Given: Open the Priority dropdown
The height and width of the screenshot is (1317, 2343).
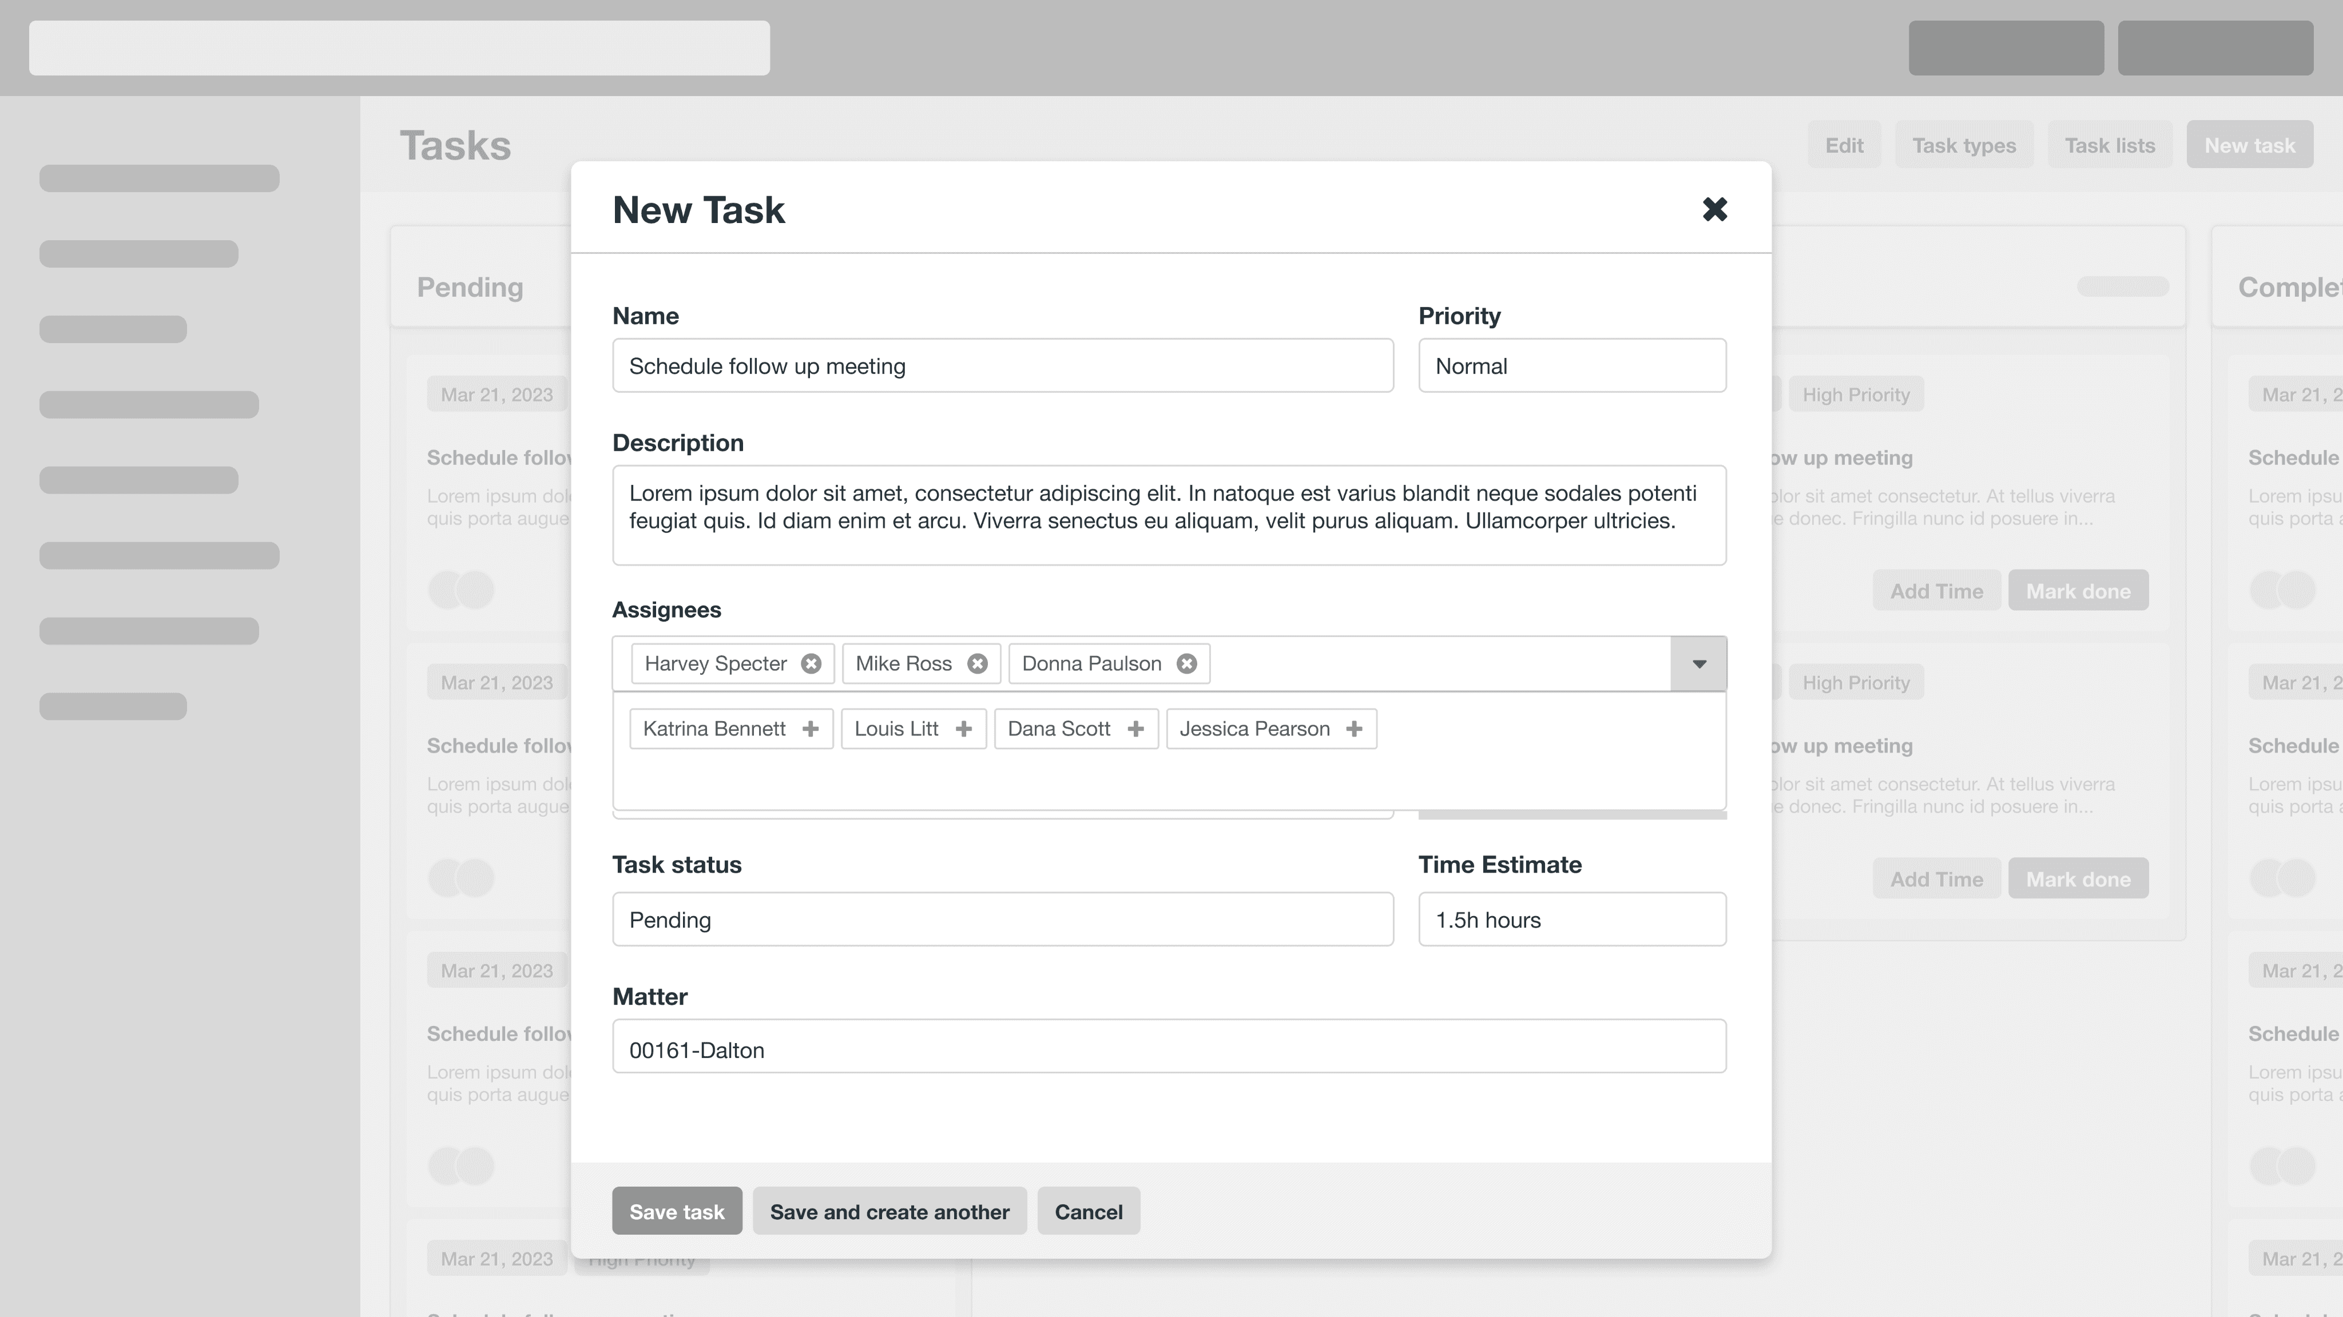Looking at the screenshot, I should pos(1571,367).
